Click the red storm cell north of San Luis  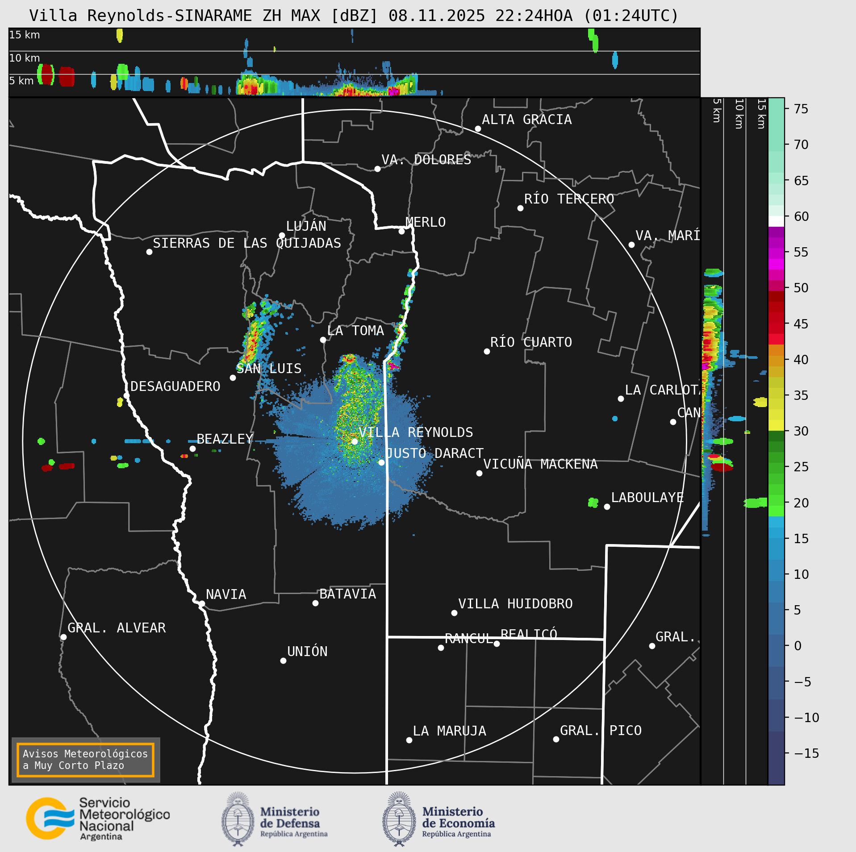252,344
